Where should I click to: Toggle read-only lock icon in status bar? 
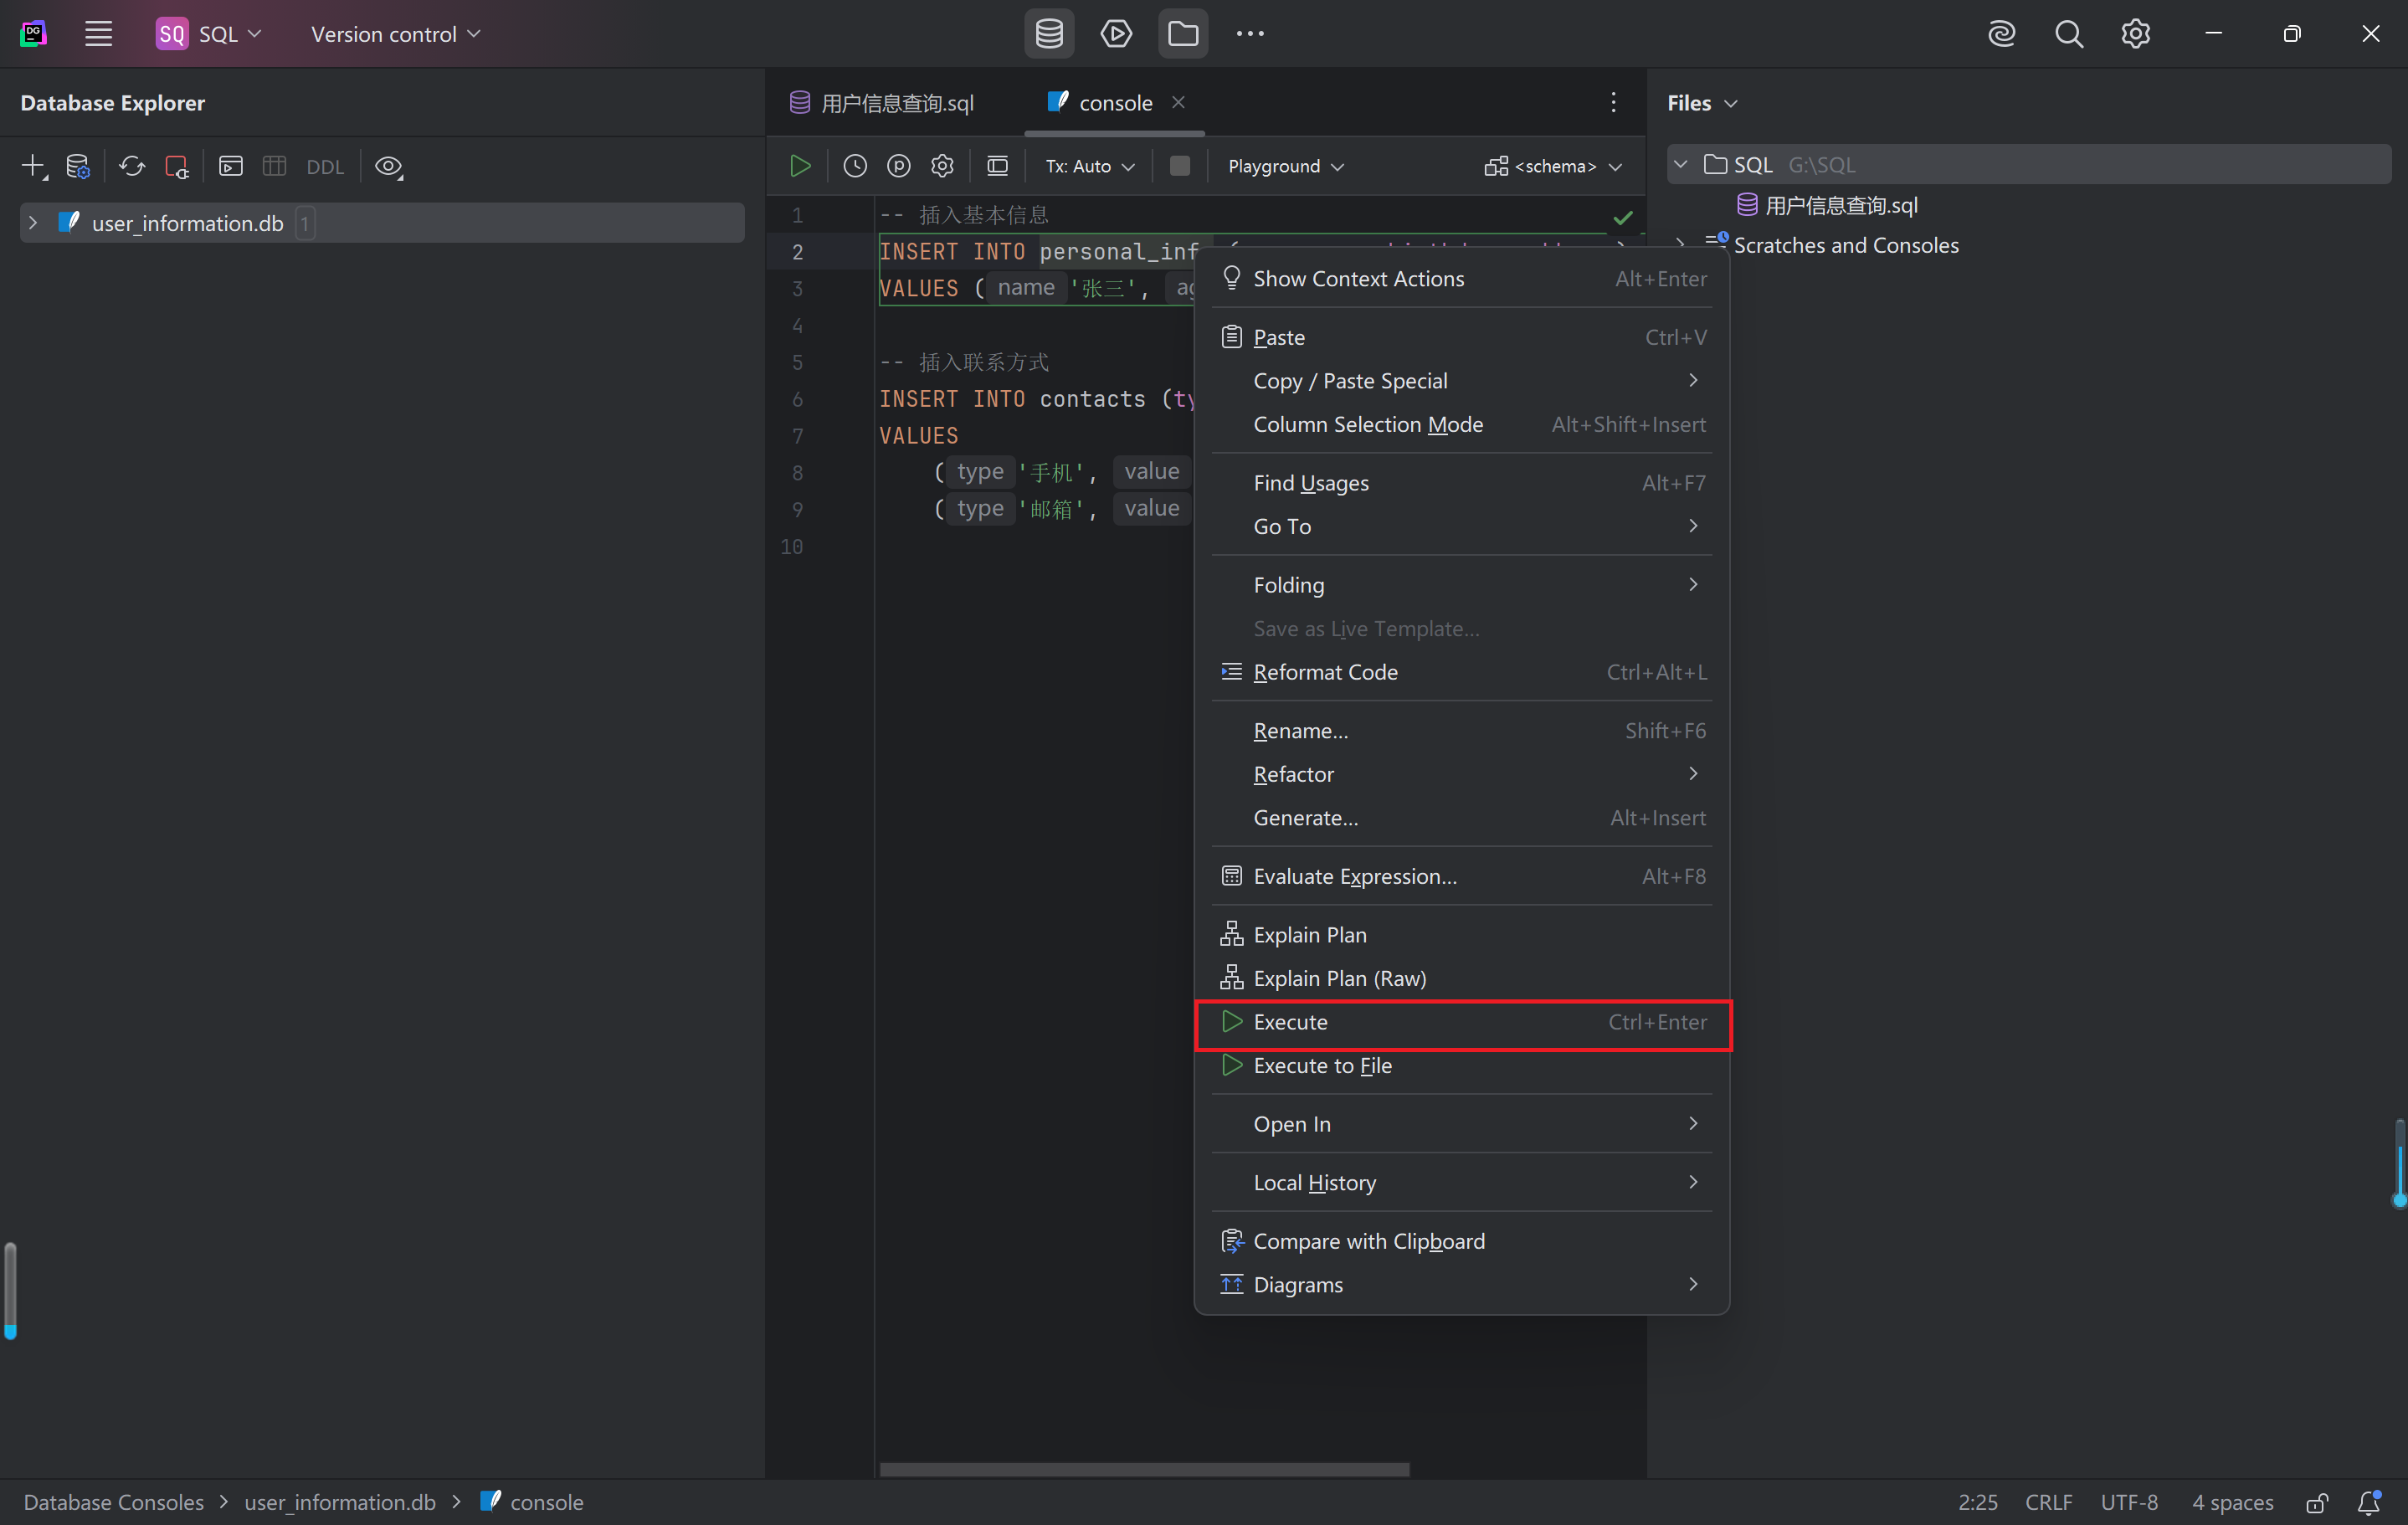click(x=2316, y=1502)
